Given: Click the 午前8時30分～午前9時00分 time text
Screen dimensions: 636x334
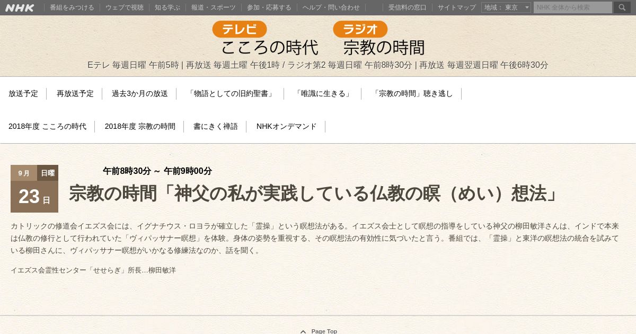Looking at the screenshot, I should pyautogui.click(x=157, y=171).
